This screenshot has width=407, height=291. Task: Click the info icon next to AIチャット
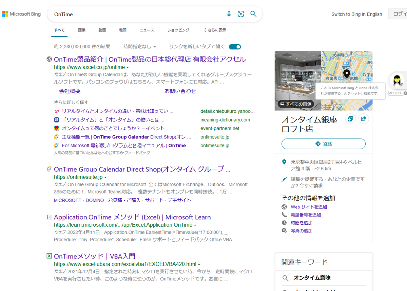(405, 93)
